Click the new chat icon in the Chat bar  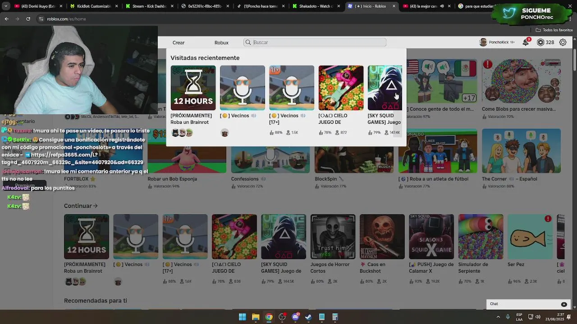click(x=564, y=304)
